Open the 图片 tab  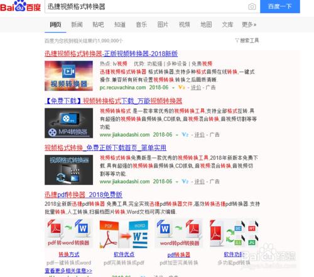click(x=163, y=25)
